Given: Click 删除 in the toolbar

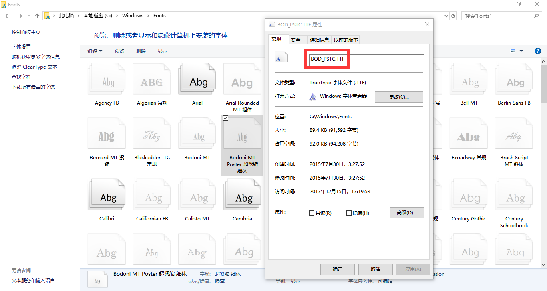Looking at the screenshot, I should pyautogui.click(x=141, y=51).
